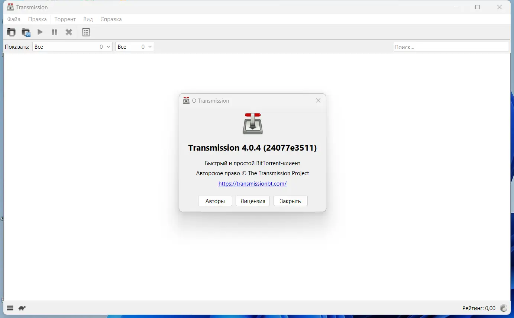Click the Transmission 4.0.4 (24077e3511) version heading
This screenshot has width=514, height=318.
coord(253,148)
